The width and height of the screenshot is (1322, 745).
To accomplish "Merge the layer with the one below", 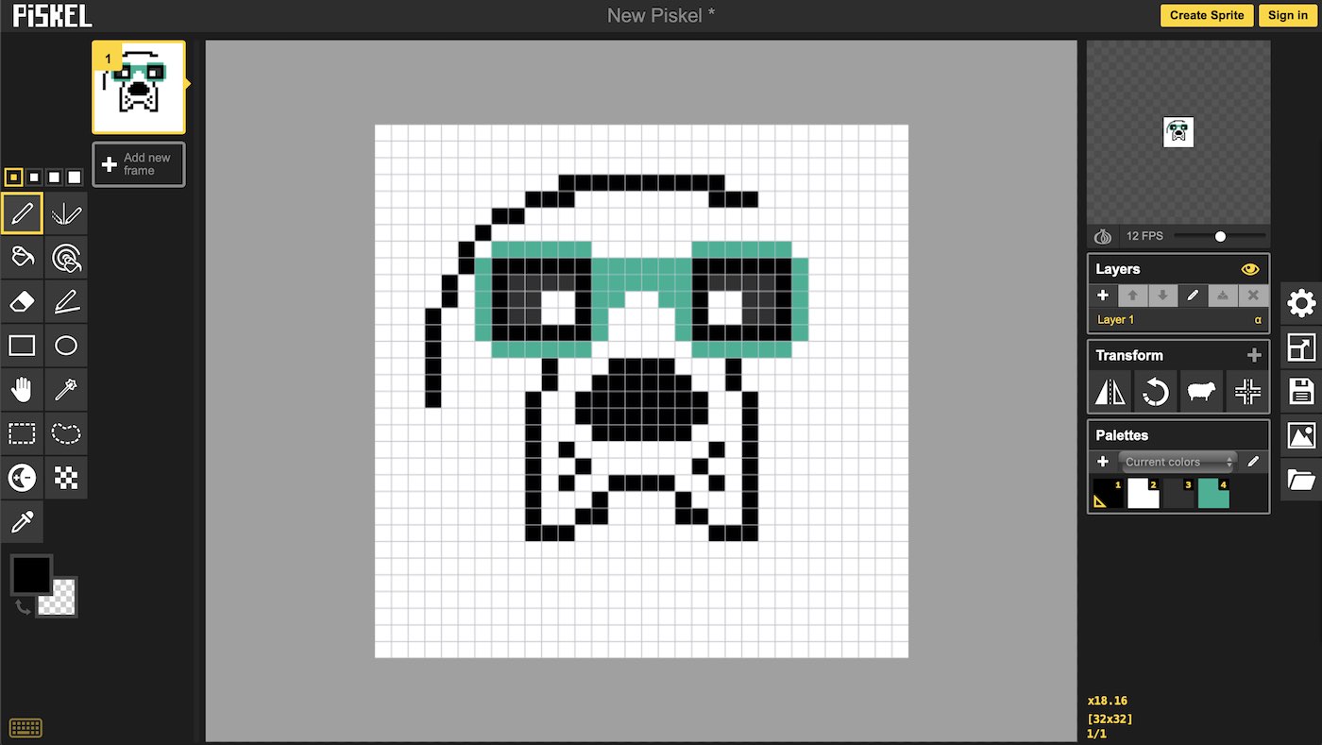I will point(1223,296).
